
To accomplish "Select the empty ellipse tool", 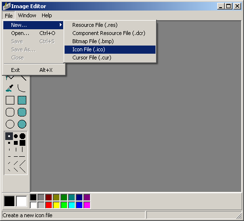I will (10, 124).
